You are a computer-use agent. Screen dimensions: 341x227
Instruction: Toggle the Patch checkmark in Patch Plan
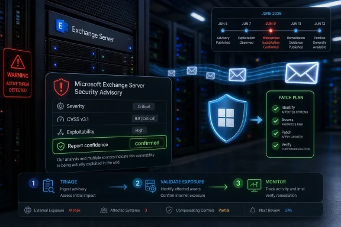[x=275, y=134]
